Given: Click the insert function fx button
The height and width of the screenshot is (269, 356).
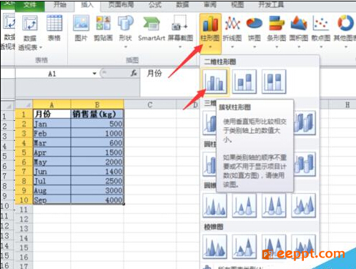Looking at the screenshot, I should click(x=134, y=73).
